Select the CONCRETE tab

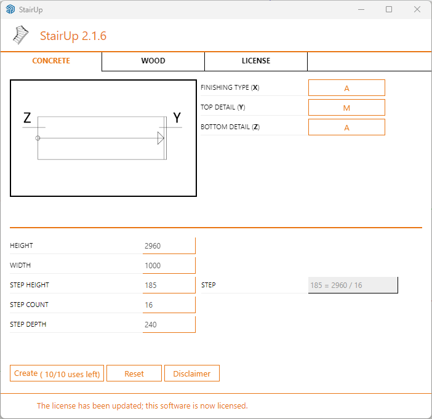point(51,61)
